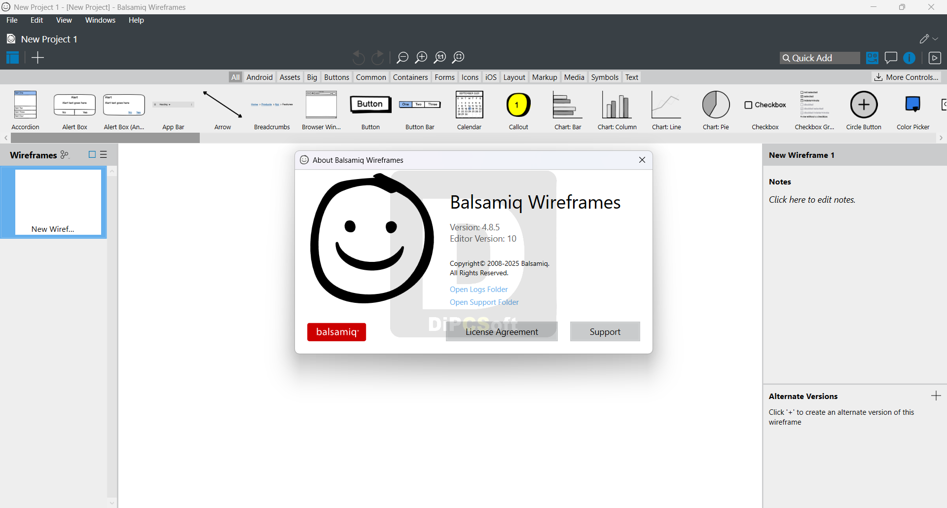Filter controls by Markup category
Viewport: 947px width, 508px height.
tap(545, 77)
